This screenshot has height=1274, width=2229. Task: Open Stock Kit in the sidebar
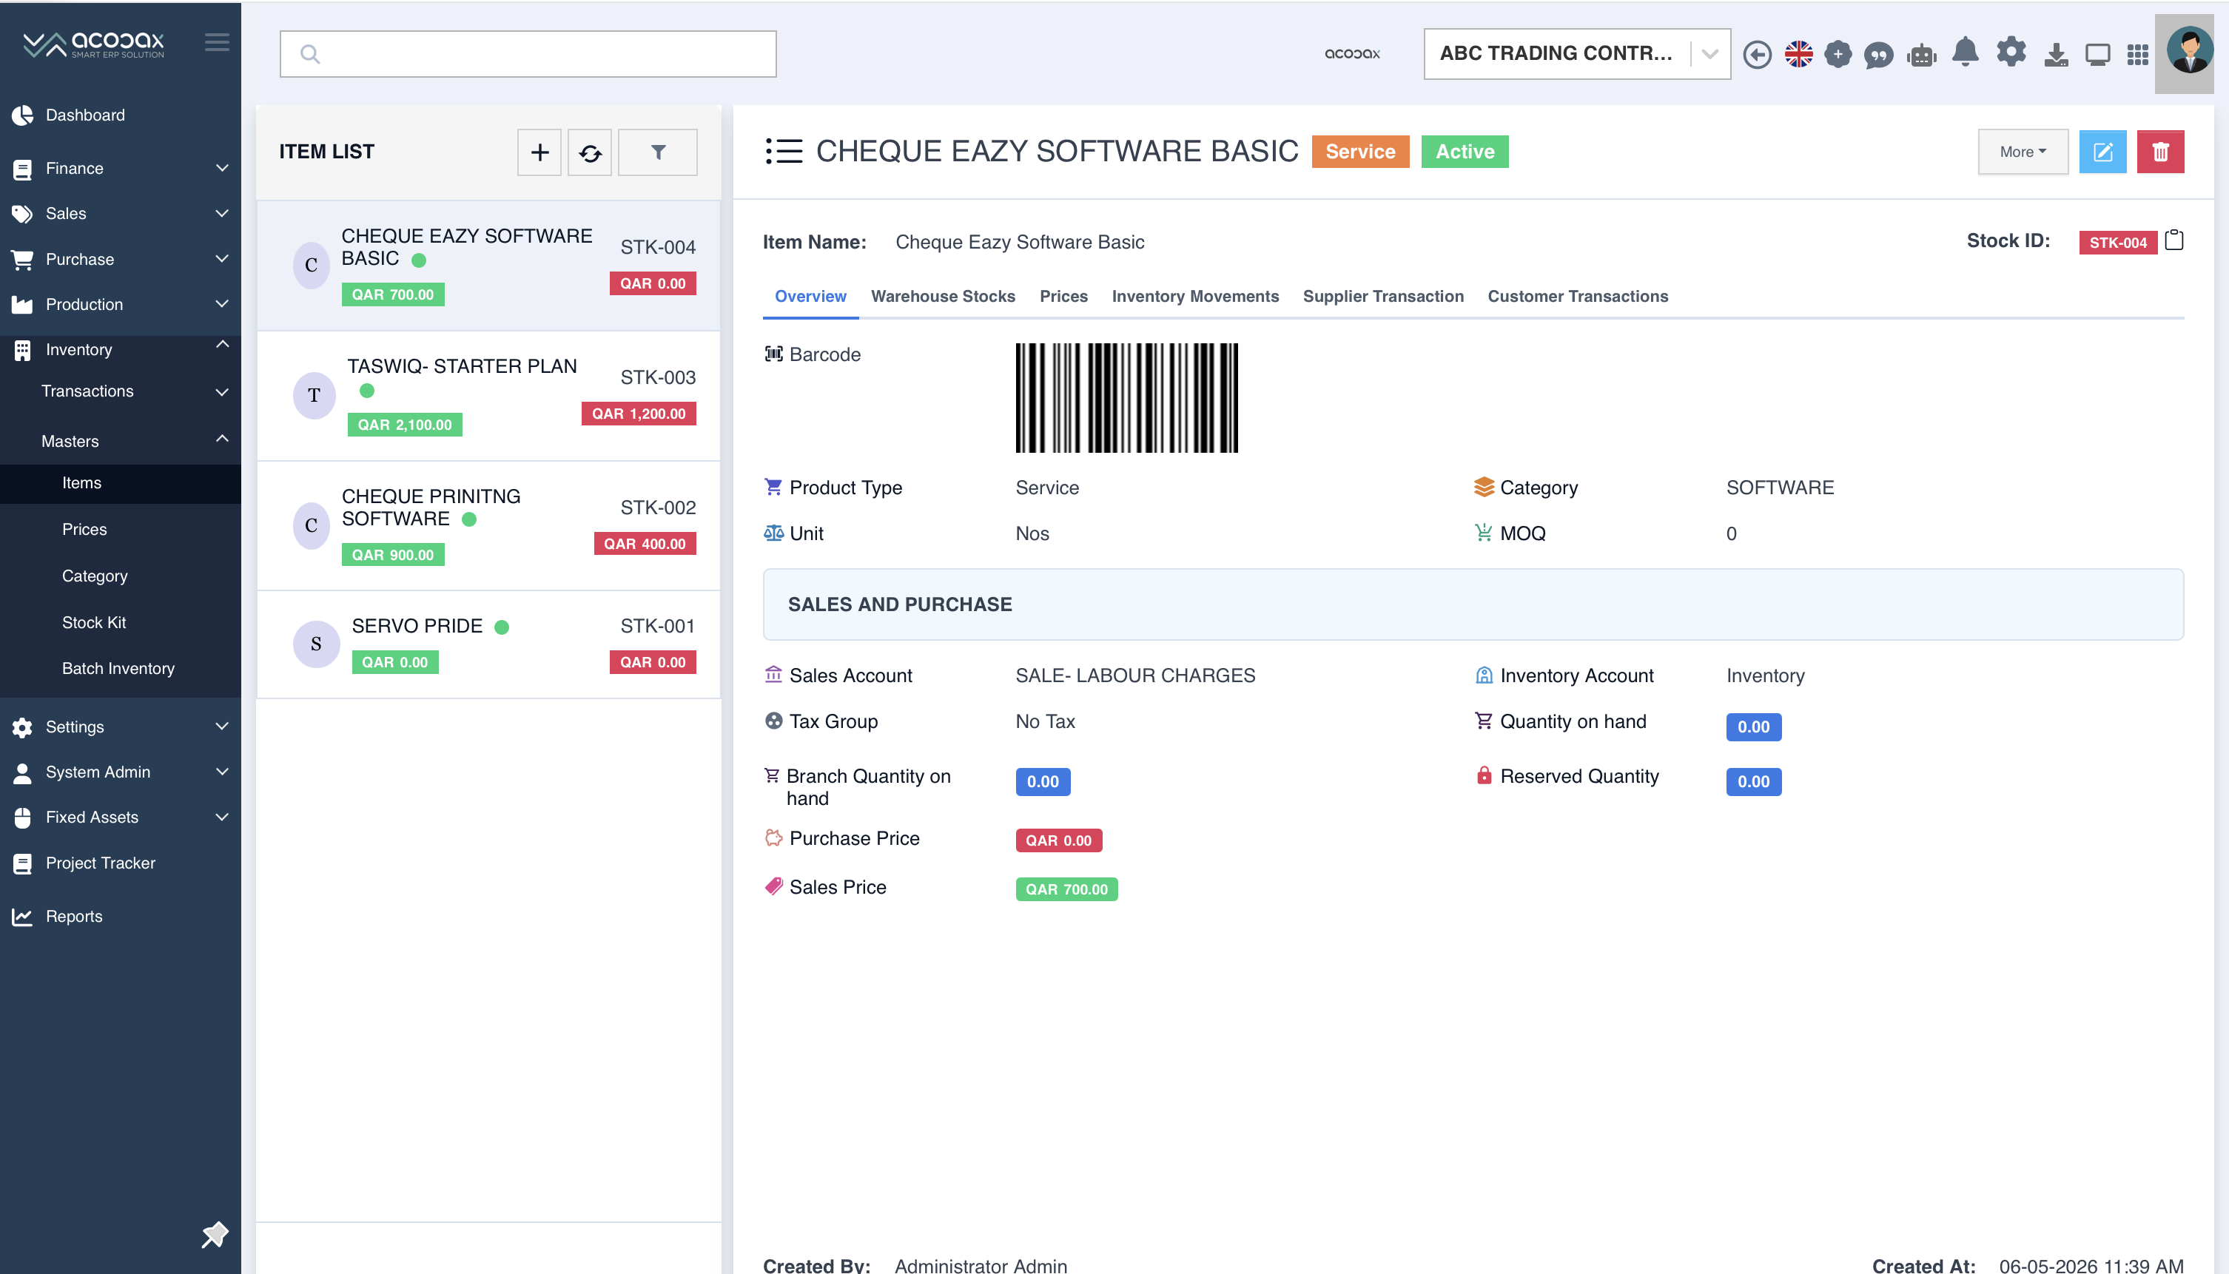pyautogui.click(x=121, y=623)
